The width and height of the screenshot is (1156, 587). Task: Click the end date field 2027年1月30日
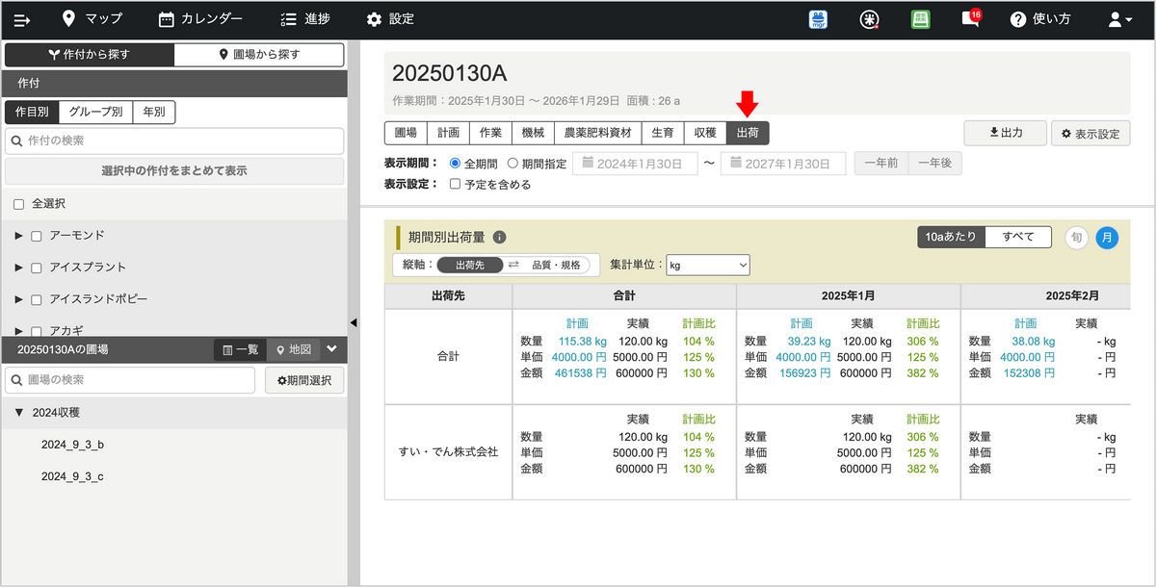tap(783, 164)
